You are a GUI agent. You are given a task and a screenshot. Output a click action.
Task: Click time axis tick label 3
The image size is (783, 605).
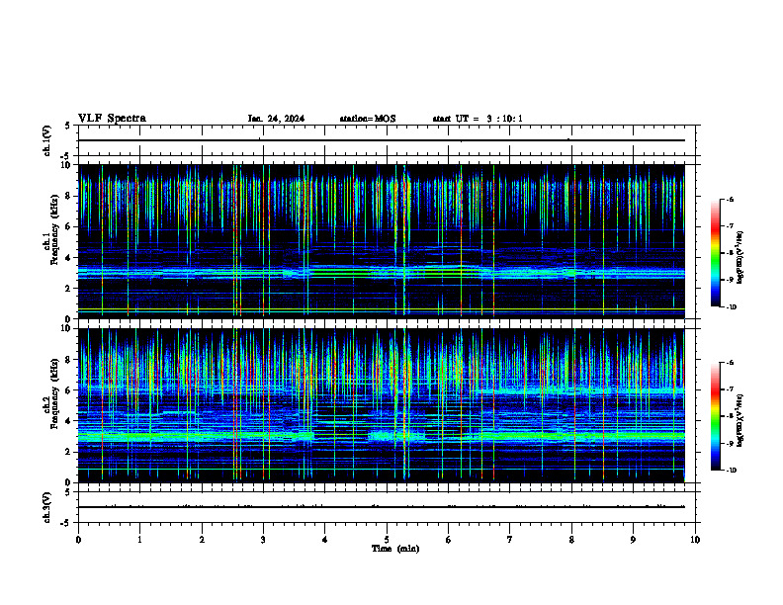tap(263, 540)
